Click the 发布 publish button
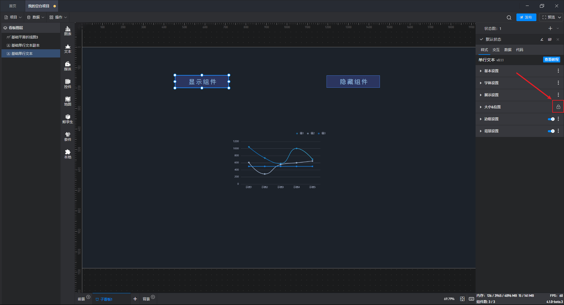 click(x=526, y=17)
